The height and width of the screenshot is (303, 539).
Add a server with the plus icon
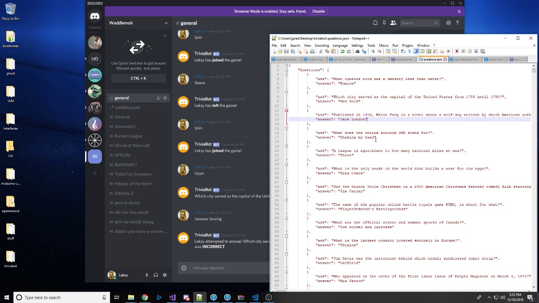95,173
